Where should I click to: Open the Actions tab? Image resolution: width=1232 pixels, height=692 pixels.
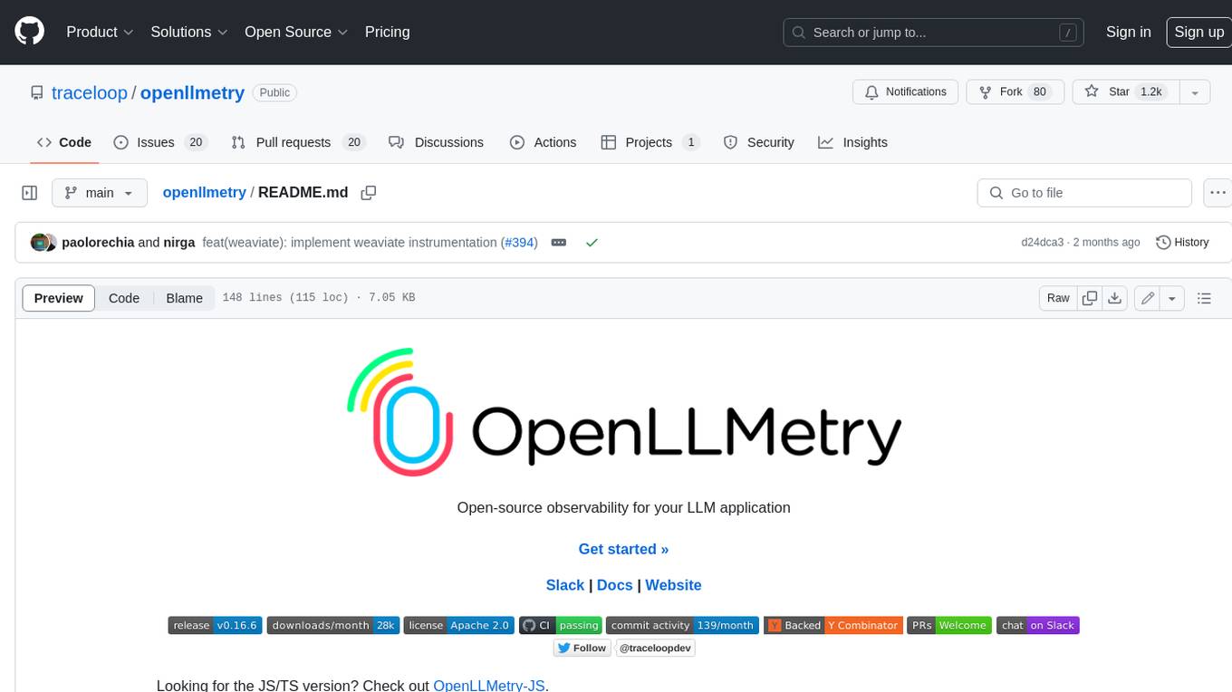coord(543,142)
